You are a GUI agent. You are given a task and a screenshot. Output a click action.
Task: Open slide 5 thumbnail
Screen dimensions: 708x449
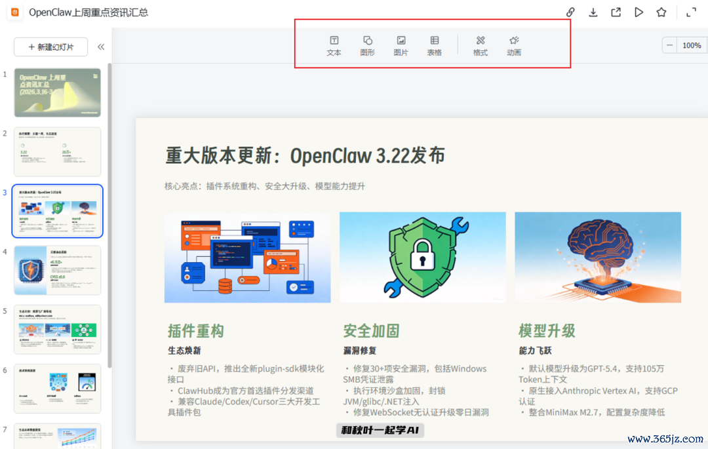57,330
